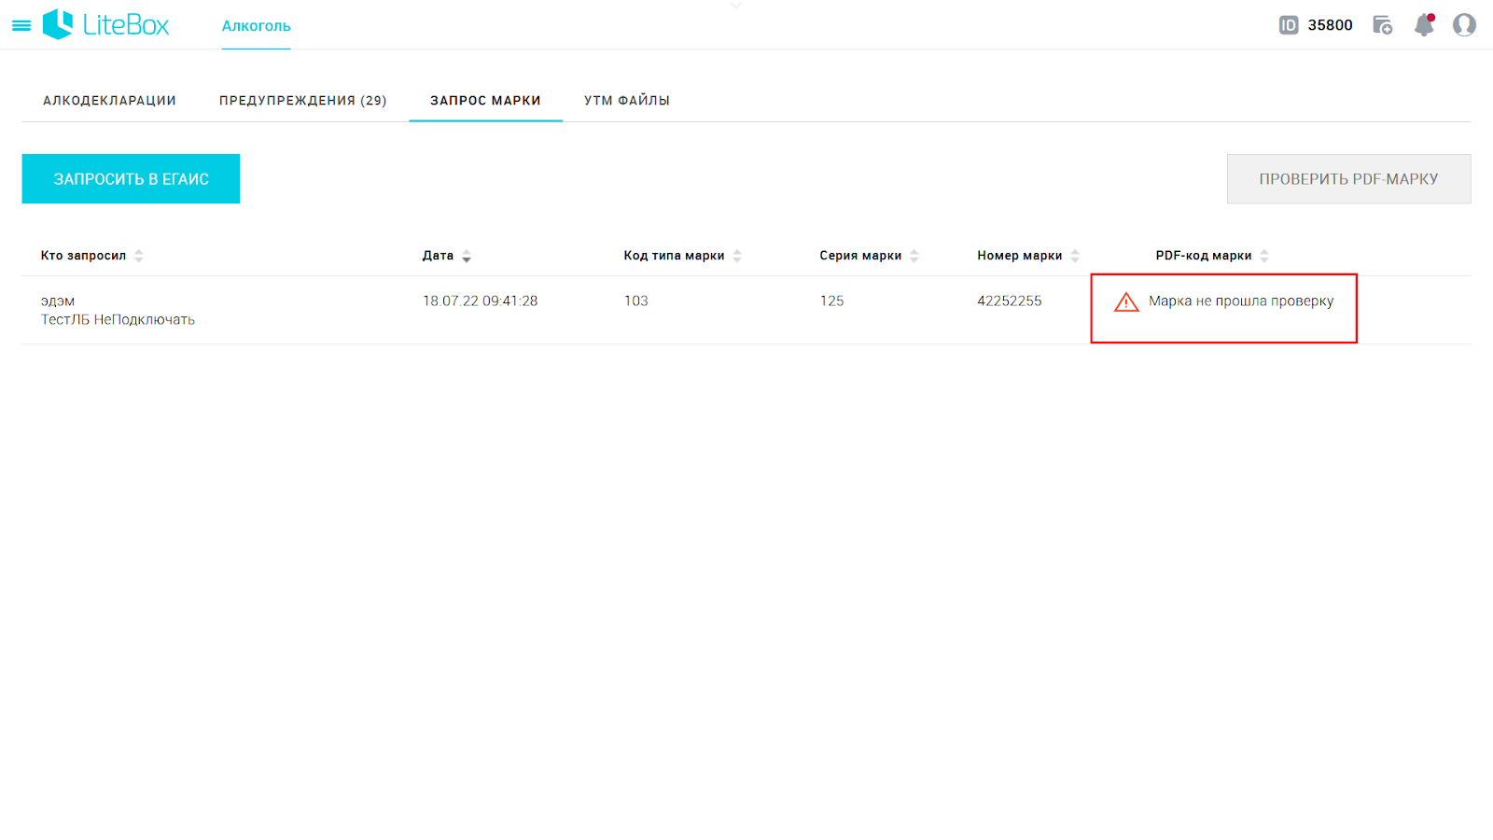
Task: Click the Марка не прошла проверку message
Action: click(1241, 301)
